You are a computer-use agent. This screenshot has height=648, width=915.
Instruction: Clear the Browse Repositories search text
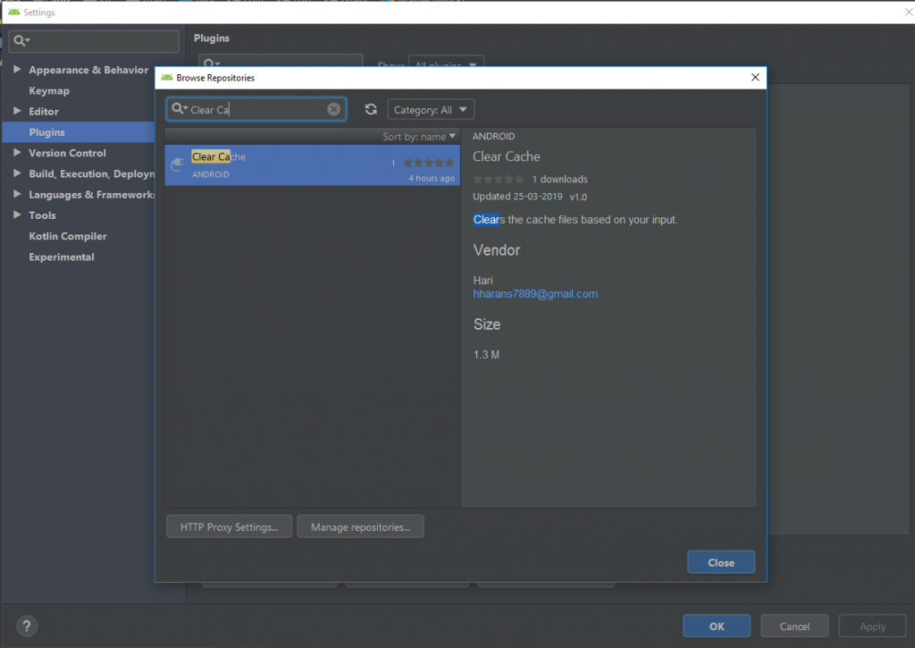pyautogui.click(x=334, y=109)
